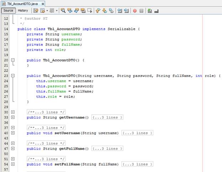Click line number 14 in gutter
The height and width of the screenshot is (172, 222).
(x=6, y=29)
